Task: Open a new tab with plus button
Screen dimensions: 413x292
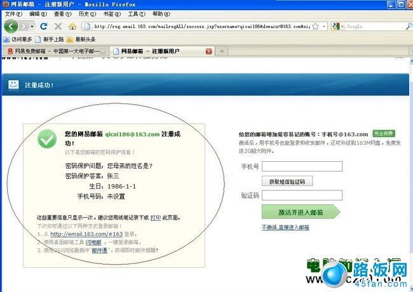Action: [x=222, y=51]
